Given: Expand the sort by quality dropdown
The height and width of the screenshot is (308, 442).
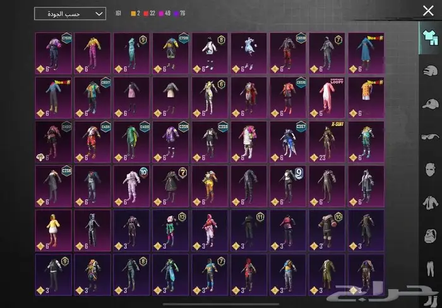Looking at the screenshot, I should [70, 13].
